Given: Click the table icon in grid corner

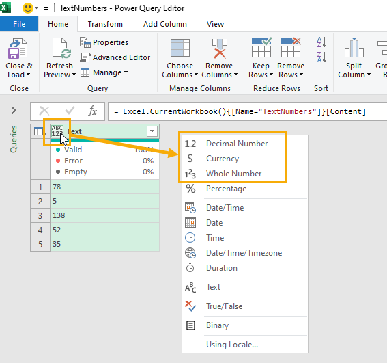Looking at the screenshot, I should [x=38, y=131].
